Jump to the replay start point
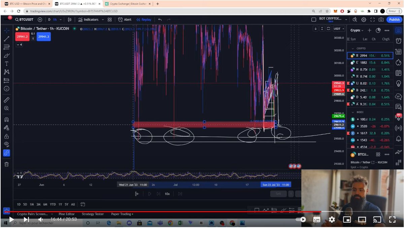404x228 pixels. (137, 194)
